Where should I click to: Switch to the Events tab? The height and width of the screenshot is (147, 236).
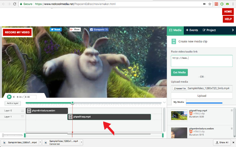pos(192,30)
